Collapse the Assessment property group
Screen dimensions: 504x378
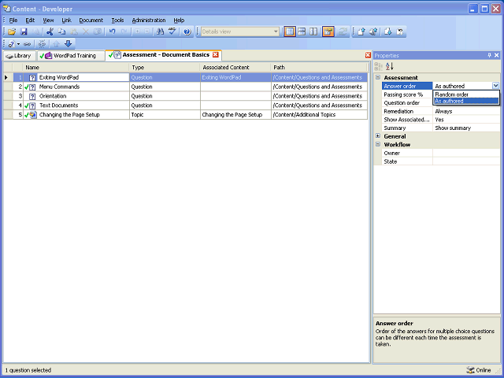pos(379,78)
